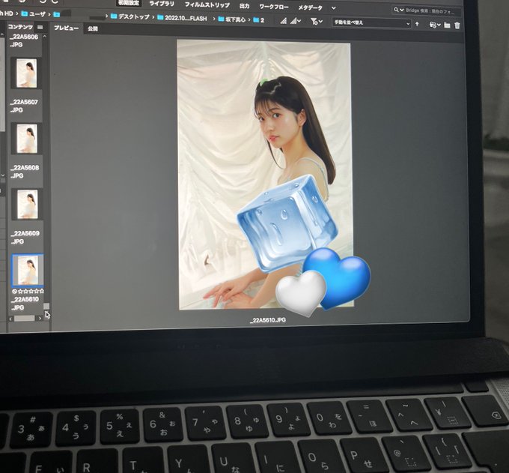509x473 pixels.
Task: Open thumbnail quality options icon
Action: click(284, 21)
